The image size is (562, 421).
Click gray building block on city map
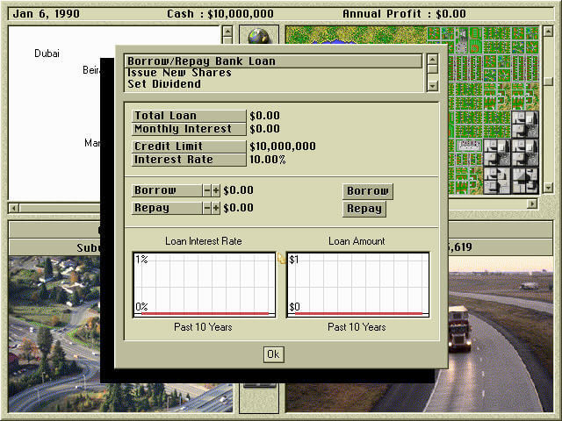tap(524, 123)
